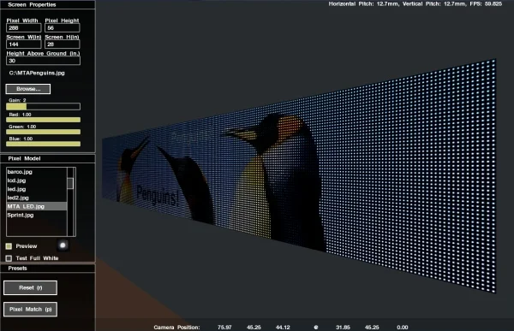Enable Test Full White checkbox
The image size is (514, 331).
coord(9,258)
